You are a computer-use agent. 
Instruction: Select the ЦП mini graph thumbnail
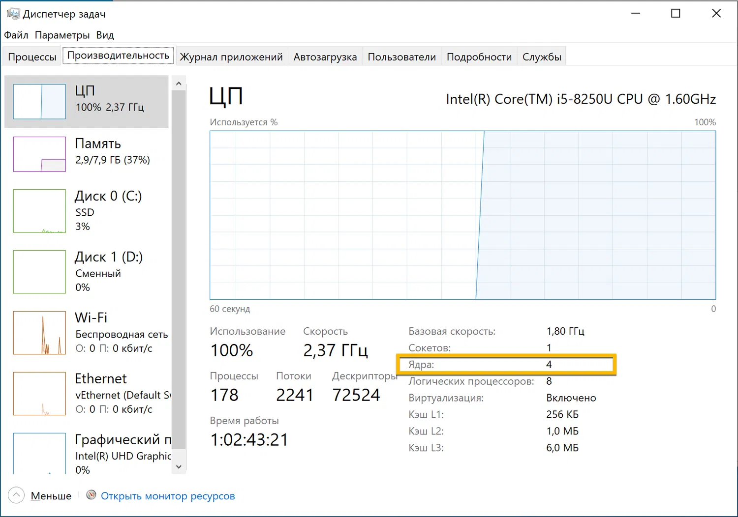[39, 102]
